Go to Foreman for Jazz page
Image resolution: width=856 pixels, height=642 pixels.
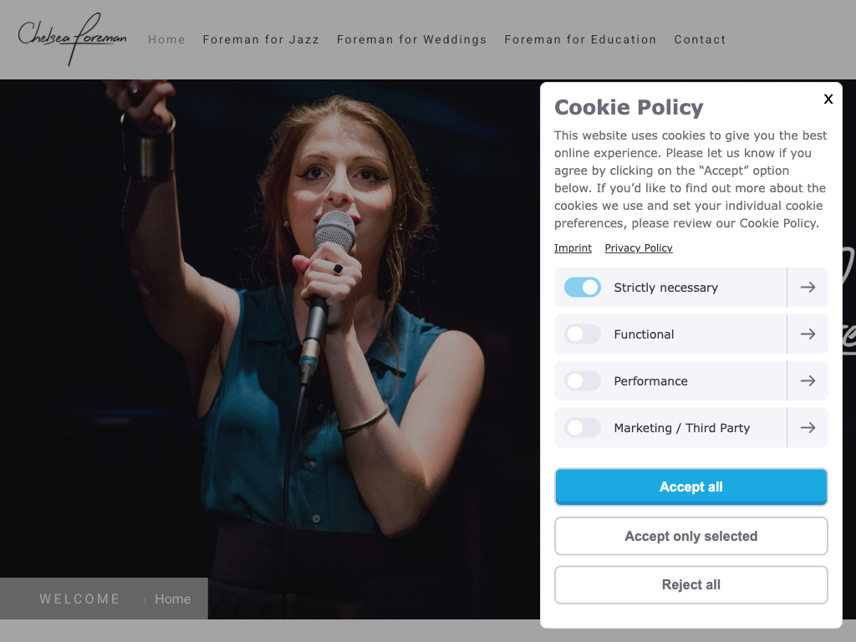click(x=261, y=39)
